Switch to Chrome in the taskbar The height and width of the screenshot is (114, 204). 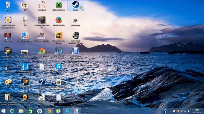(x=49, y=111)
